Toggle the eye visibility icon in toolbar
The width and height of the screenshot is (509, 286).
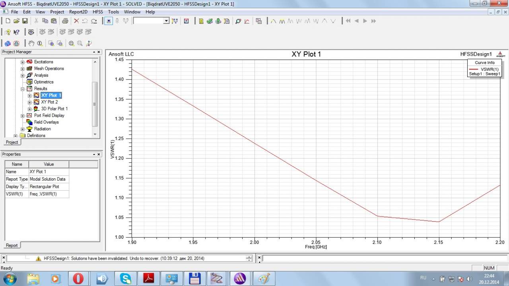[x=31, y=32]
